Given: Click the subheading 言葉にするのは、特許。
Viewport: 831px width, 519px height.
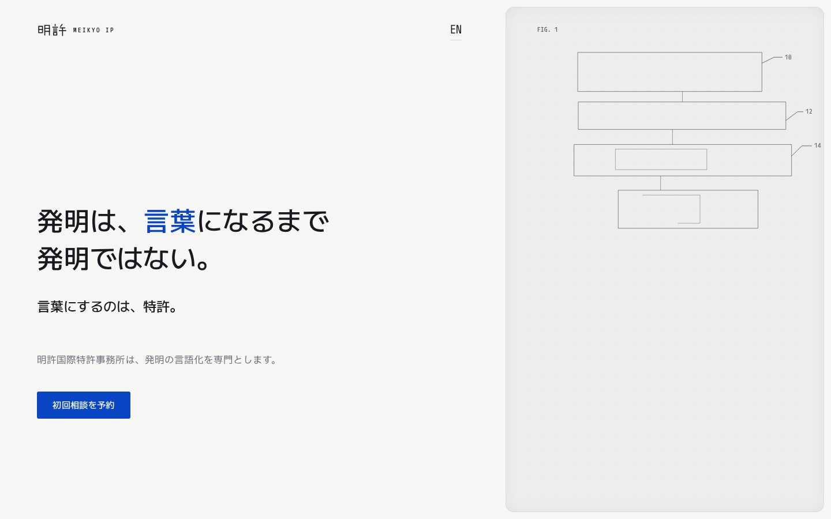Looking at the screenshot, I should pos(108,307).
